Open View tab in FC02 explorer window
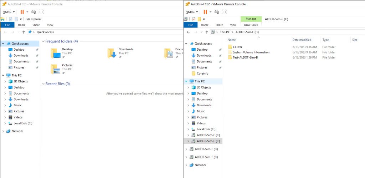Image resolution: width=365 pixels, height=178 pixels. (233, 25)
